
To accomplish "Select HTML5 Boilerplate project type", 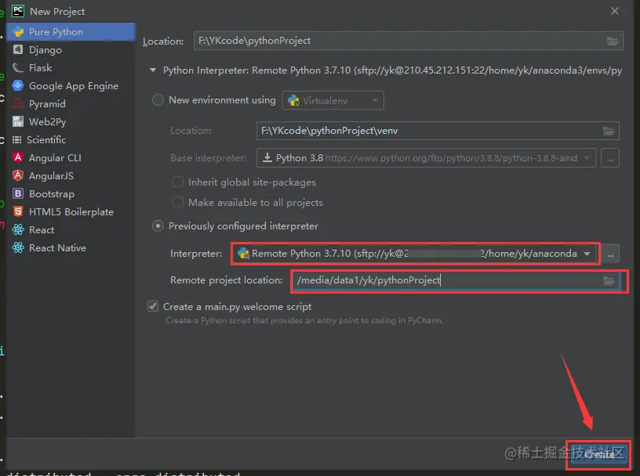I will point(71,211).
